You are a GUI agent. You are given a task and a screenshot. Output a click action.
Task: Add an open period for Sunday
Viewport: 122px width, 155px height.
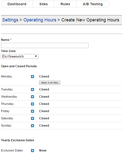32,126
